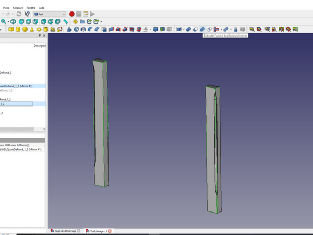Execute the recorded macro play button
Viewport: 313px width, 235px height.
(x=92, y=14)
